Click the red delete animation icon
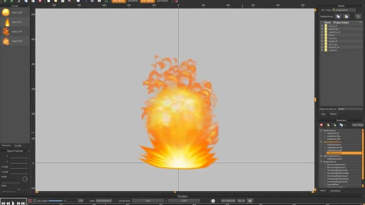The image size is (365, 205). (x=322, y=125)
